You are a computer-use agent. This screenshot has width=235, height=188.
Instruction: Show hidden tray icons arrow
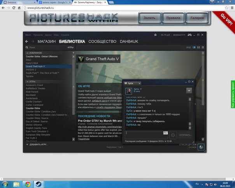pos(202,184)
